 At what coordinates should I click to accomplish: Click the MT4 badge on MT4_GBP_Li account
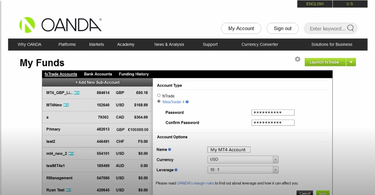point(76,93)
